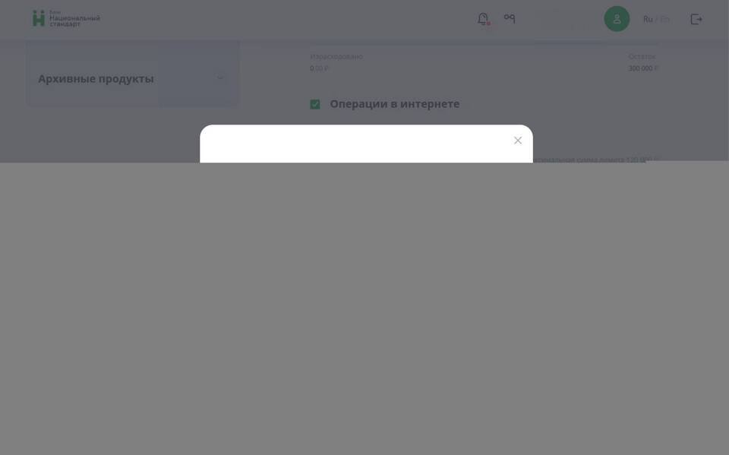Open the green user profile avatar
Image resolution: width=729 pixels, height=455 pixels.
coord(617,19)
